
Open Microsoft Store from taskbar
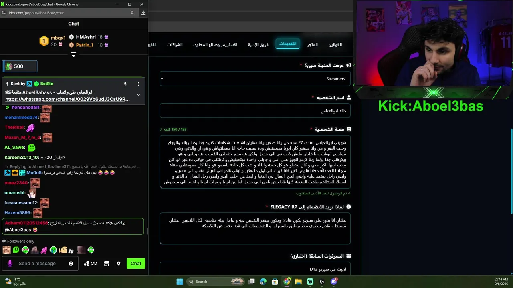click(275, 282)
